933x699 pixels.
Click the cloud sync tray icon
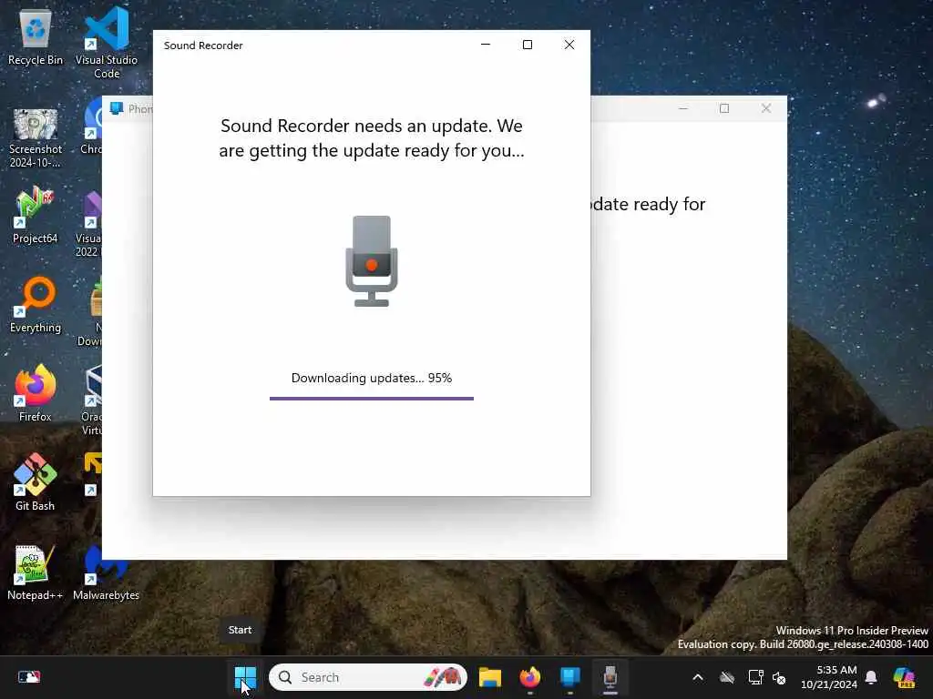pos(726,677)
